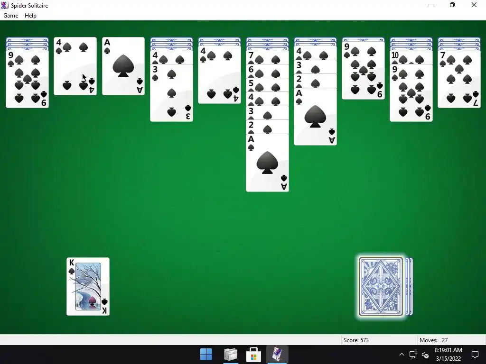Select the 4 of spades in sixth column
Screen dimensions: 486x364
pos(268,99)
